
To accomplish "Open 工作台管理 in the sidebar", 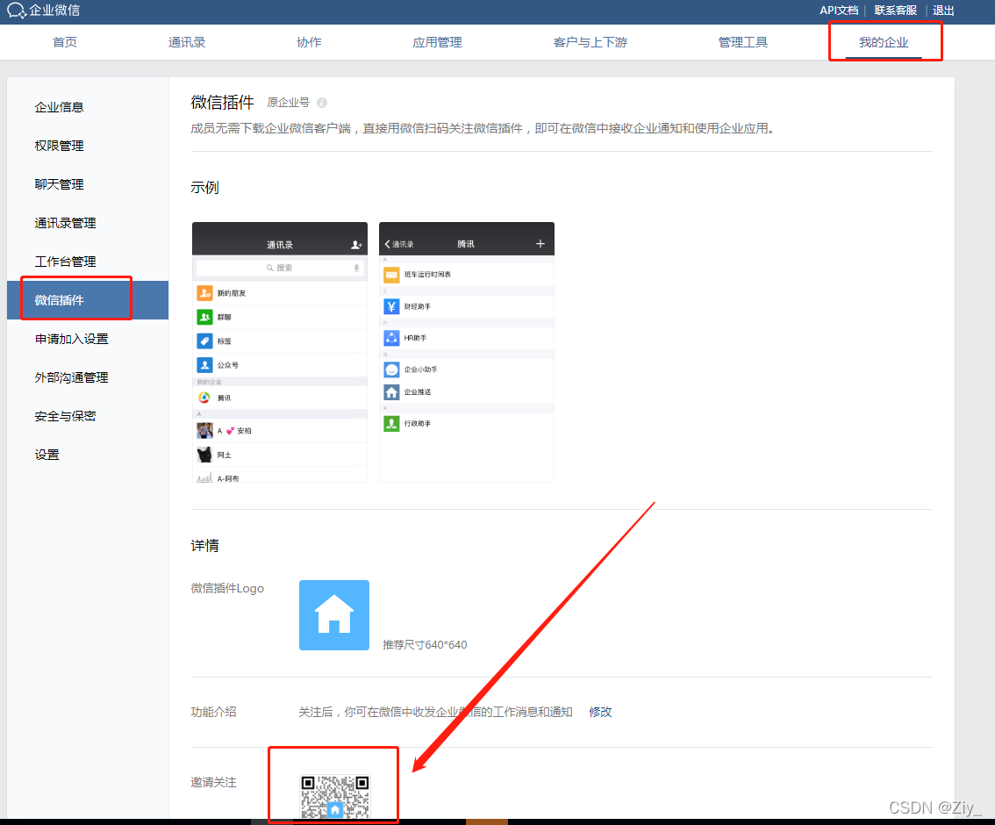I will (x=65, y=262).
